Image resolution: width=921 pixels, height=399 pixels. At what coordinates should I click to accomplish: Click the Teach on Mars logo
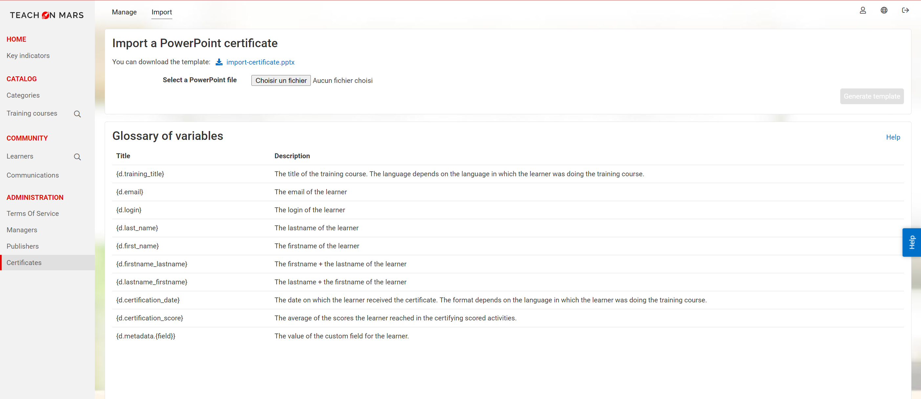47,15
